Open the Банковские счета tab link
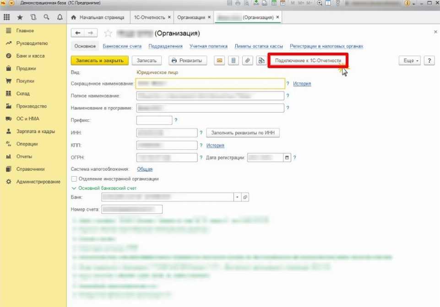 122,46
